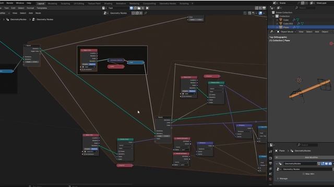Expand the Cube.002 object in outliner

pyautogui.click(x=277, y=24)
